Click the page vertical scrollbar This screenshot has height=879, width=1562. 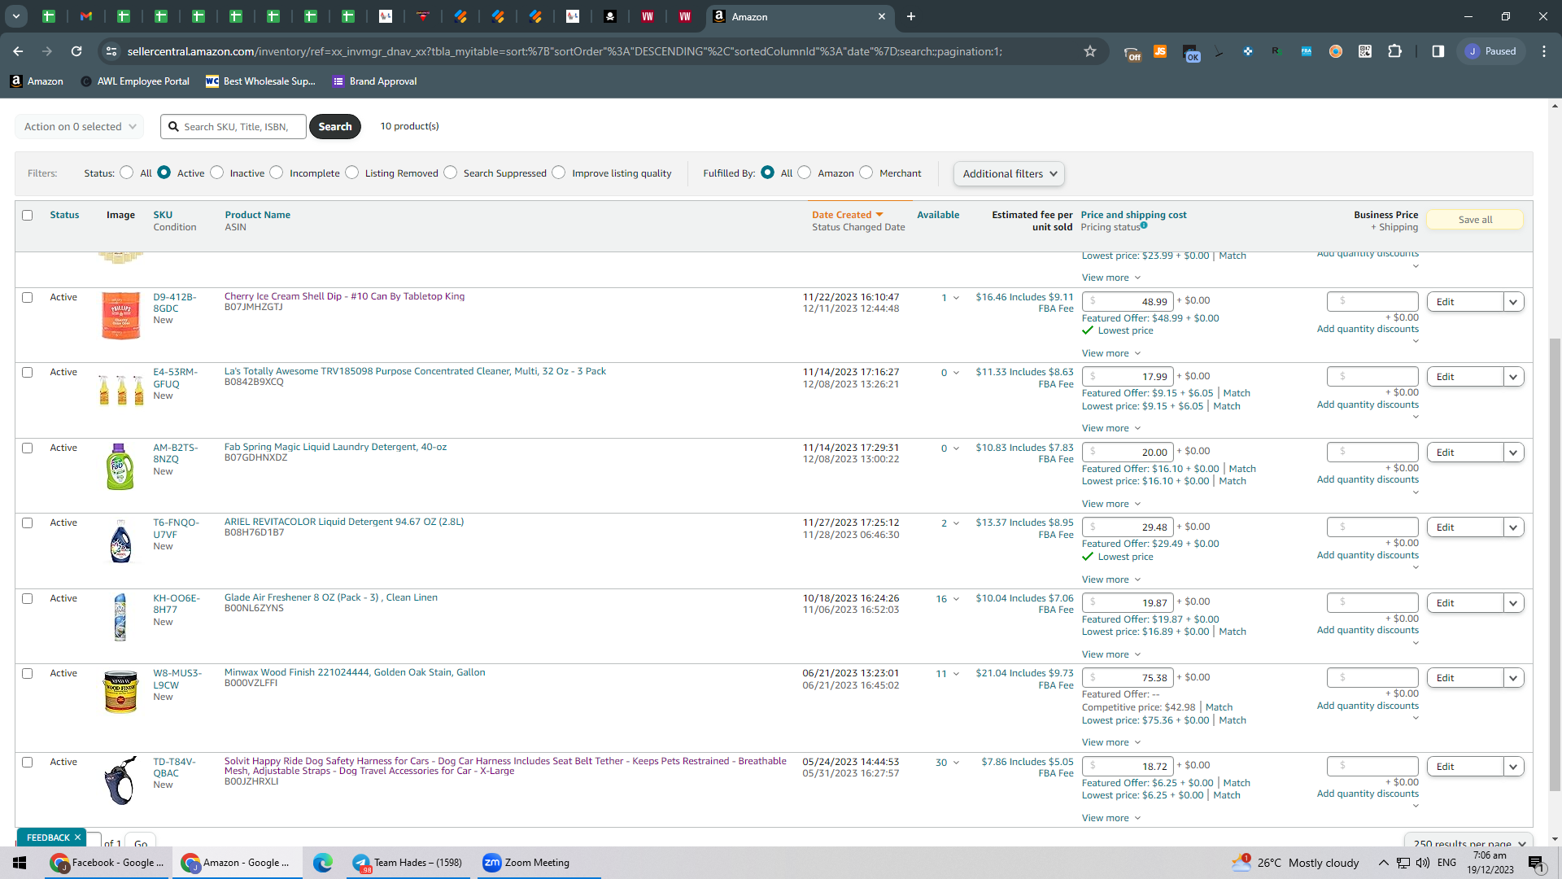coord(1555,566)
